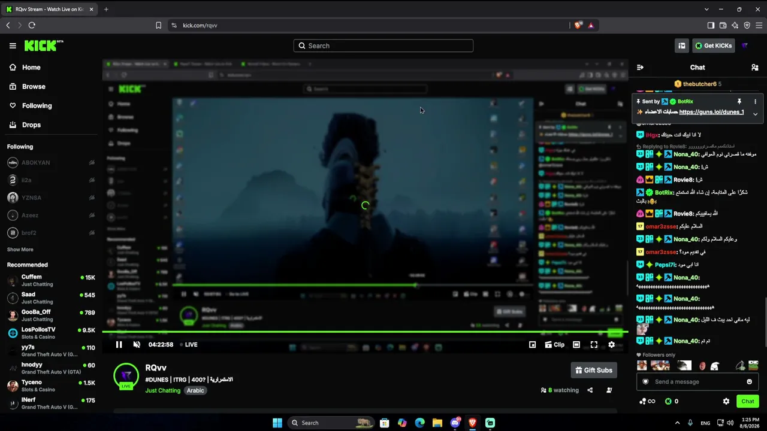Send message with Chat button
The image size is (767, 431).
[748, 401]
